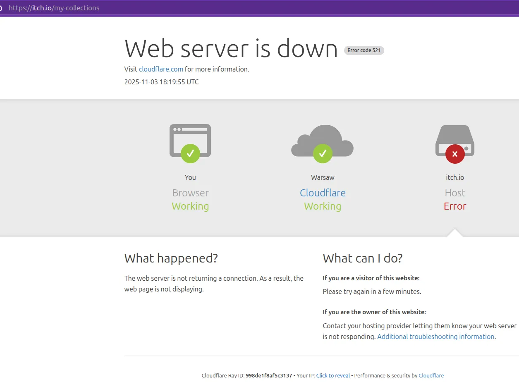Open the blue Cloudflare link below Warsaw
Image resolution: width=519 pixels, height=382 pixels.
tap(323, 193)
